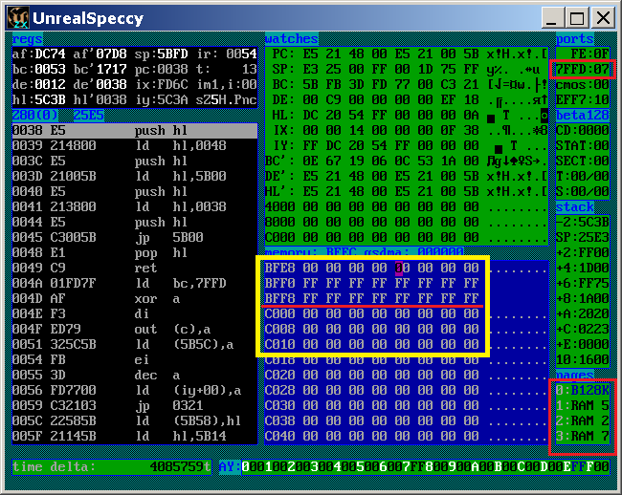622x495 pixels.
Task: Select highlighted disassembly line 0038 push hl
Action: [135, 131]
